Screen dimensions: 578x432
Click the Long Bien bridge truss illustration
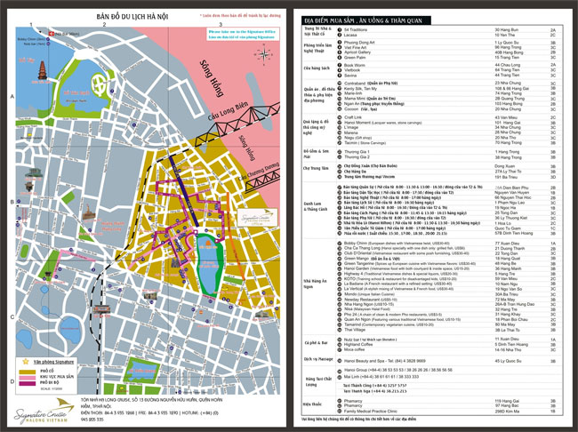coord(237,124)
